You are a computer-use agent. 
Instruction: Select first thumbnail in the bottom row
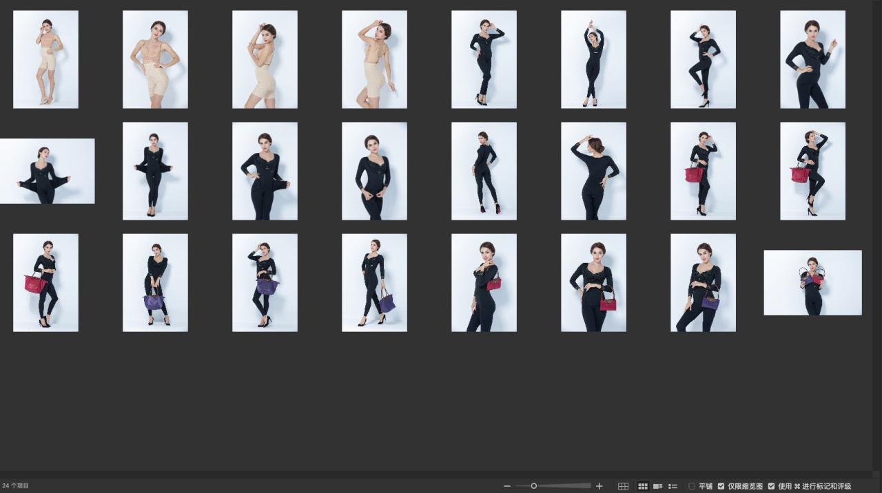tap(45, 283)
